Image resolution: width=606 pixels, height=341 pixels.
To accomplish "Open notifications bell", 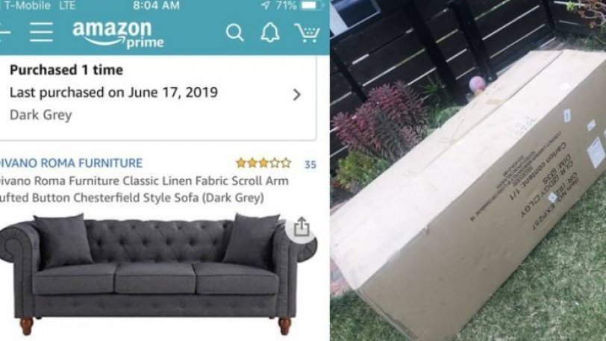I will point(270,33).
